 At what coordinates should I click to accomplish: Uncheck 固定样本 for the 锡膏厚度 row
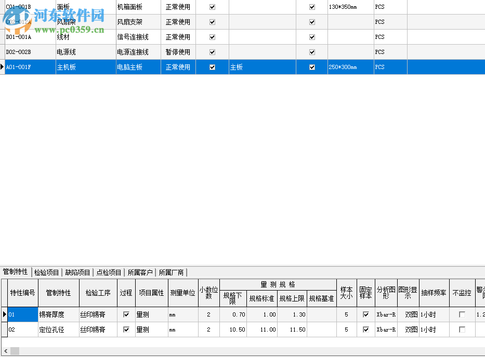365,314
